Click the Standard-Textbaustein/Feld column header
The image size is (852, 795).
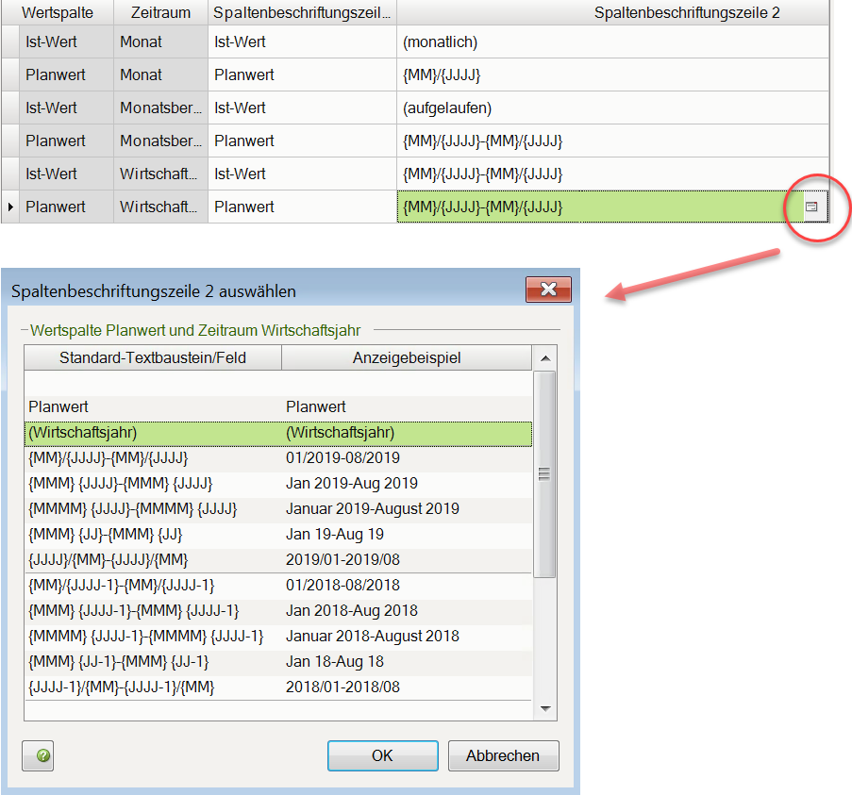click(x=153, y=358)
